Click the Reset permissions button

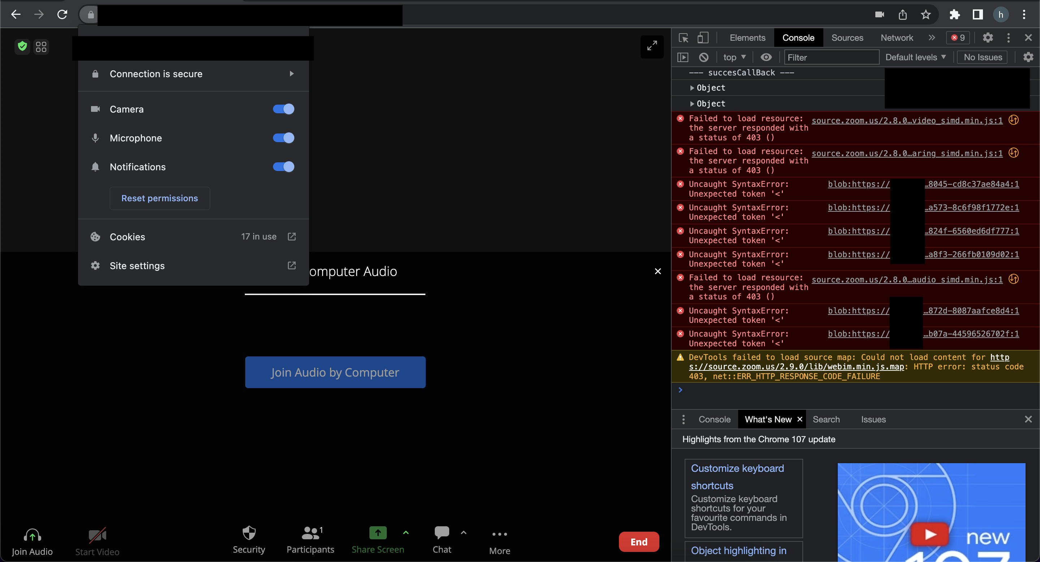(160, 198)
